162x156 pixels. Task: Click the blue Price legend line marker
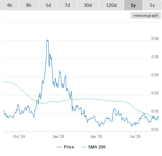pyautogui.click(x=59, y=147)
